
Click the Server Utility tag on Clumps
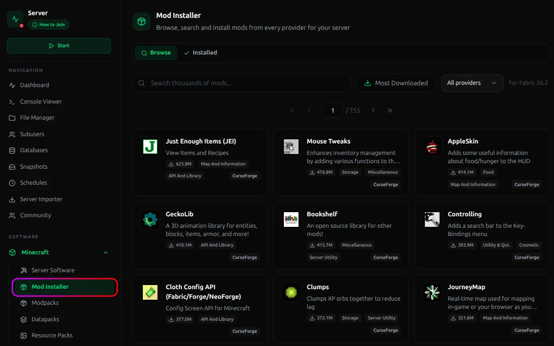tap(382, 318)
